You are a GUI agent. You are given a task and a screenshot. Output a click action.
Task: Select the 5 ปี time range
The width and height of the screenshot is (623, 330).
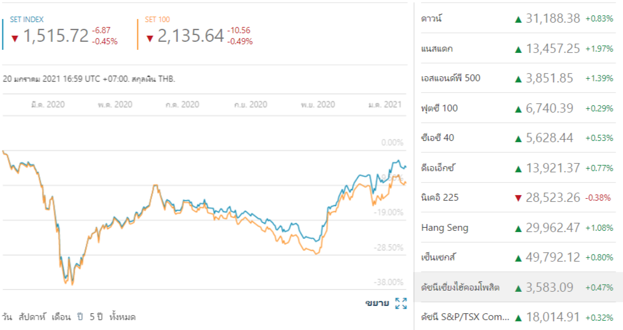(x=96, y=317)
